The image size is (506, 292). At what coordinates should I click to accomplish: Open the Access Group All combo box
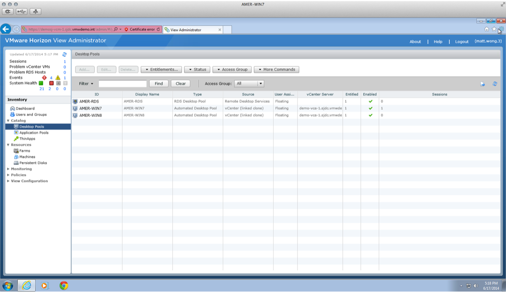(249, 84)
